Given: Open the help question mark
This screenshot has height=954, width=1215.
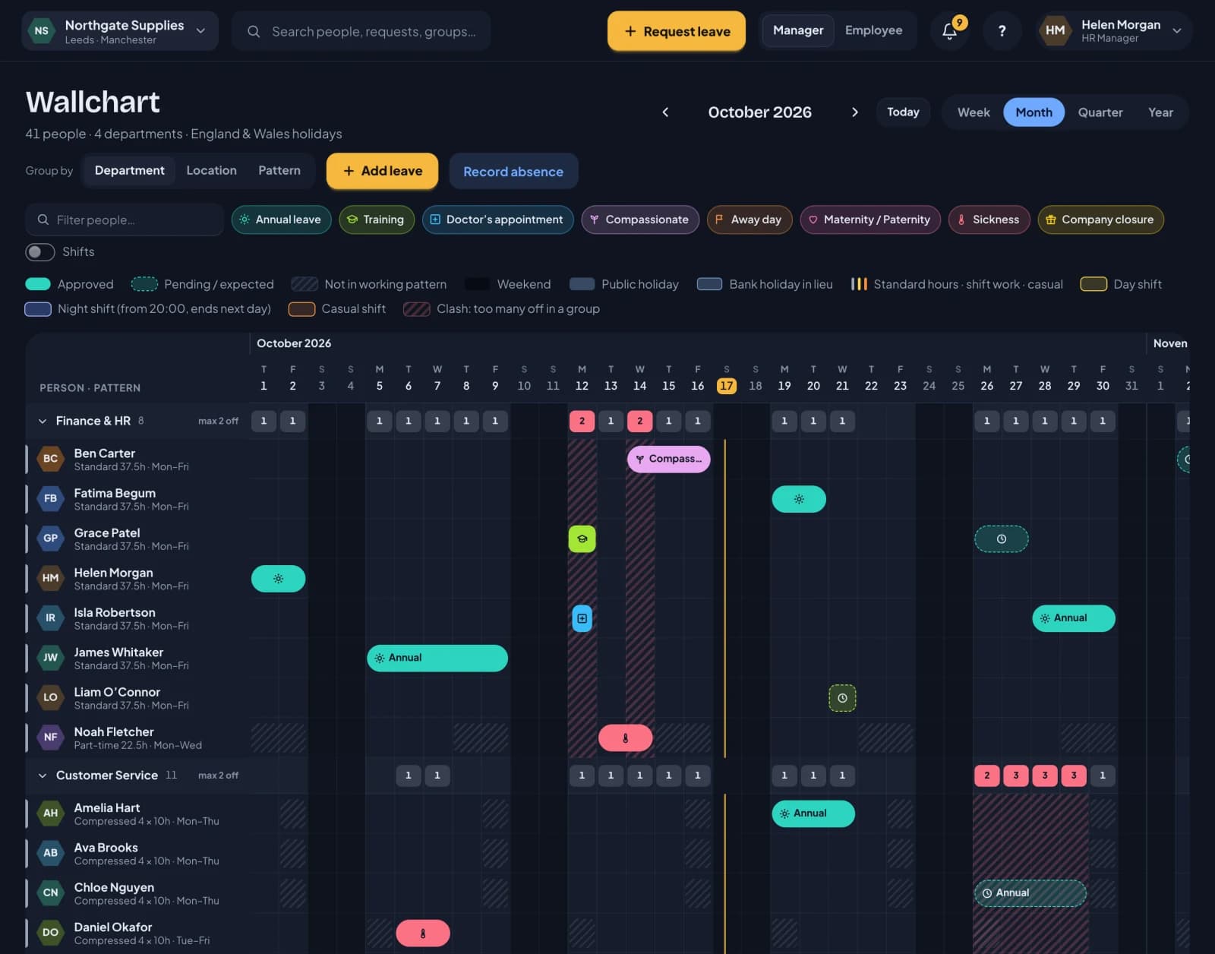Looking at the screenshot, I should (1002, 30).
